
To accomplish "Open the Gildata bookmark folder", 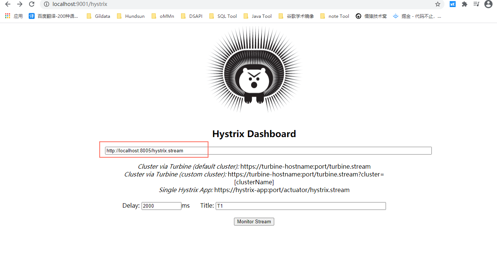I will point(98,16).
